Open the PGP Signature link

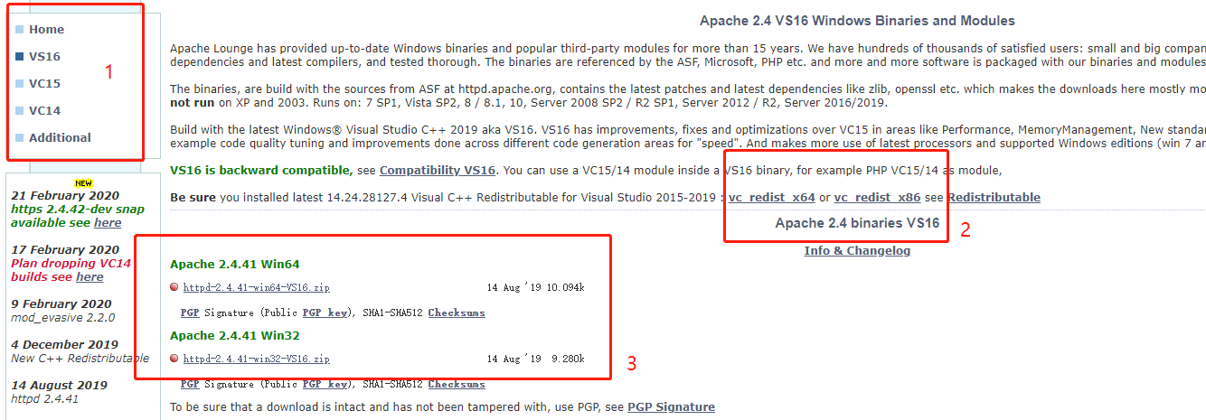[671, 407]
